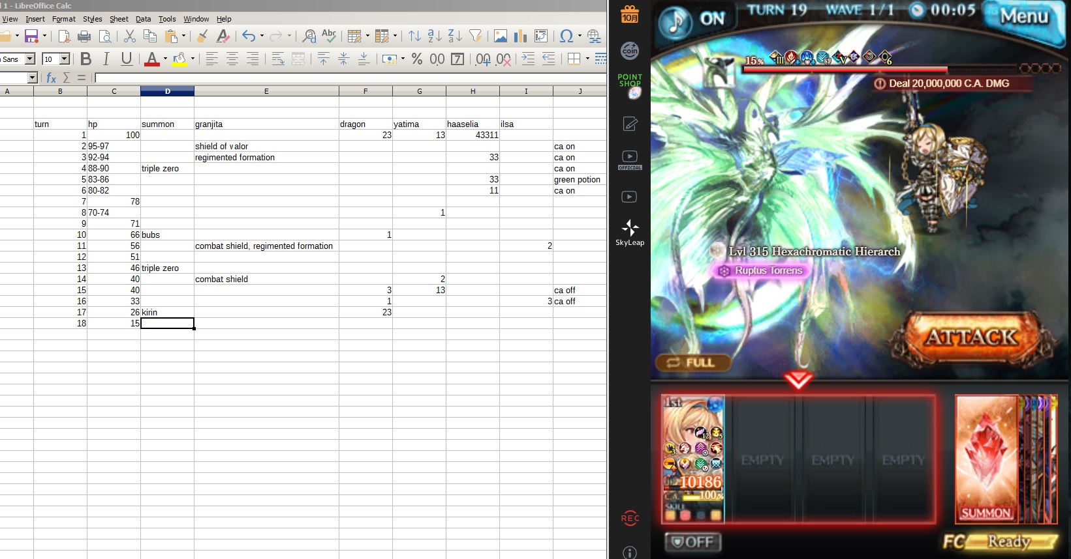The height and width of the screenshot is (559, 1071).
Task: Add a decimal place to the number format
Action: click(483, 59)
